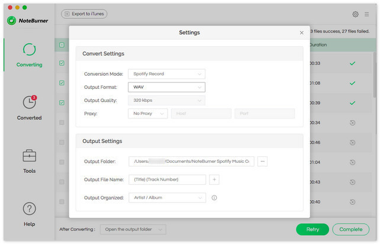
Task: Open the After Converting action dropdown
Action: (x=133, y=229)
